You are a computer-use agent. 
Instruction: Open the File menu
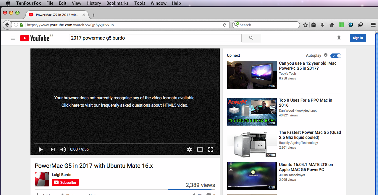50,3
